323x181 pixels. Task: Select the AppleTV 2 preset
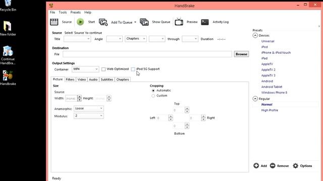pyautogui.click(x=268, y=70)
